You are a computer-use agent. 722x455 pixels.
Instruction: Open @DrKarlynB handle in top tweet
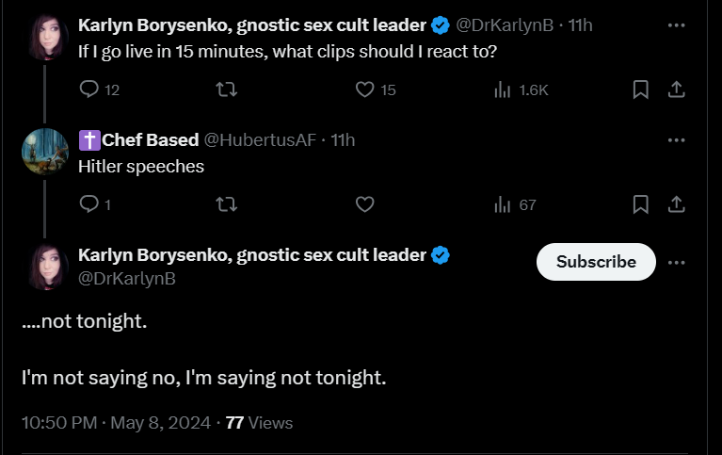pos(505,25)
